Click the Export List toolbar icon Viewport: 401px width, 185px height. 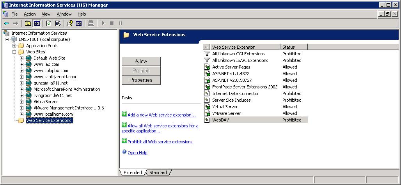click(58, 23)
